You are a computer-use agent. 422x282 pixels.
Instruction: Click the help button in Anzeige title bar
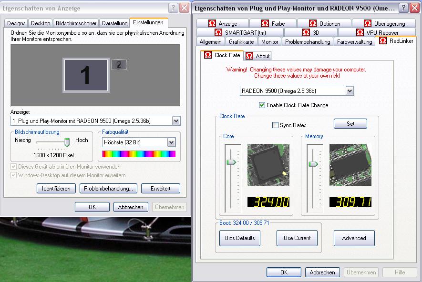pos(173,8)
